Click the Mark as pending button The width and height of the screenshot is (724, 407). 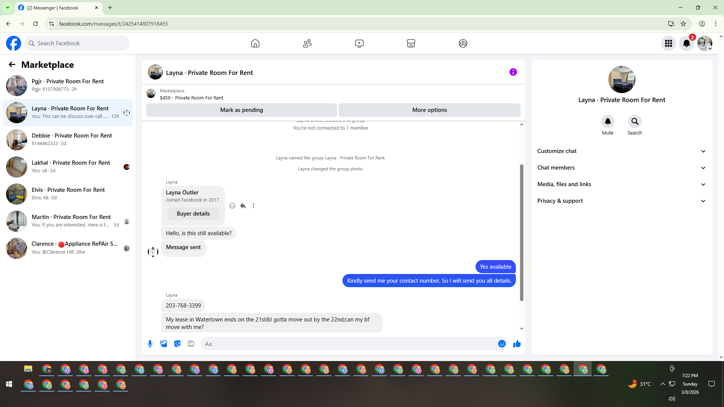[241, 110]
